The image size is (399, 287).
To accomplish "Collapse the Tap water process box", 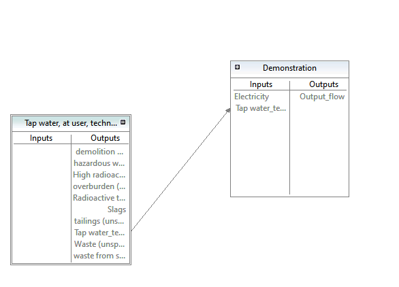I will click(x=123, y=122).
